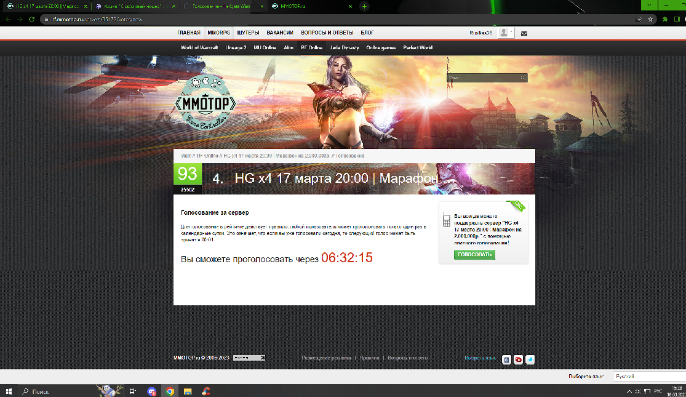Open Discord from the taskbar
Image resolution: width=686 pixels, height=397 pixels.
[152, 391]
